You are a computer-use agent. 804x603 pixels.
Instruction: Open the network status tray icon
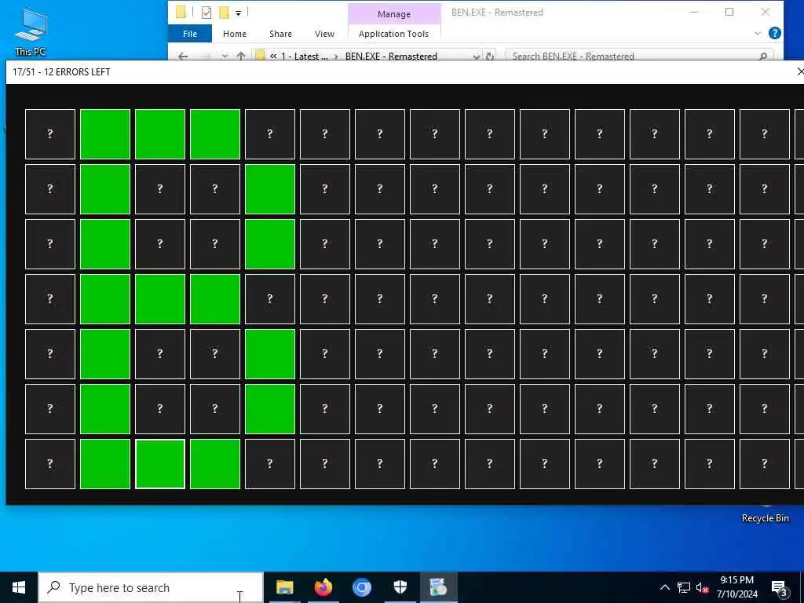[x=684, y=588]
